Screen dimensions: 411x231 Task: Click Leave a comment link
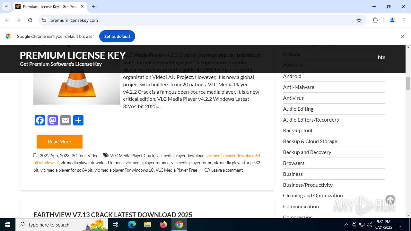tap(227, 170)
